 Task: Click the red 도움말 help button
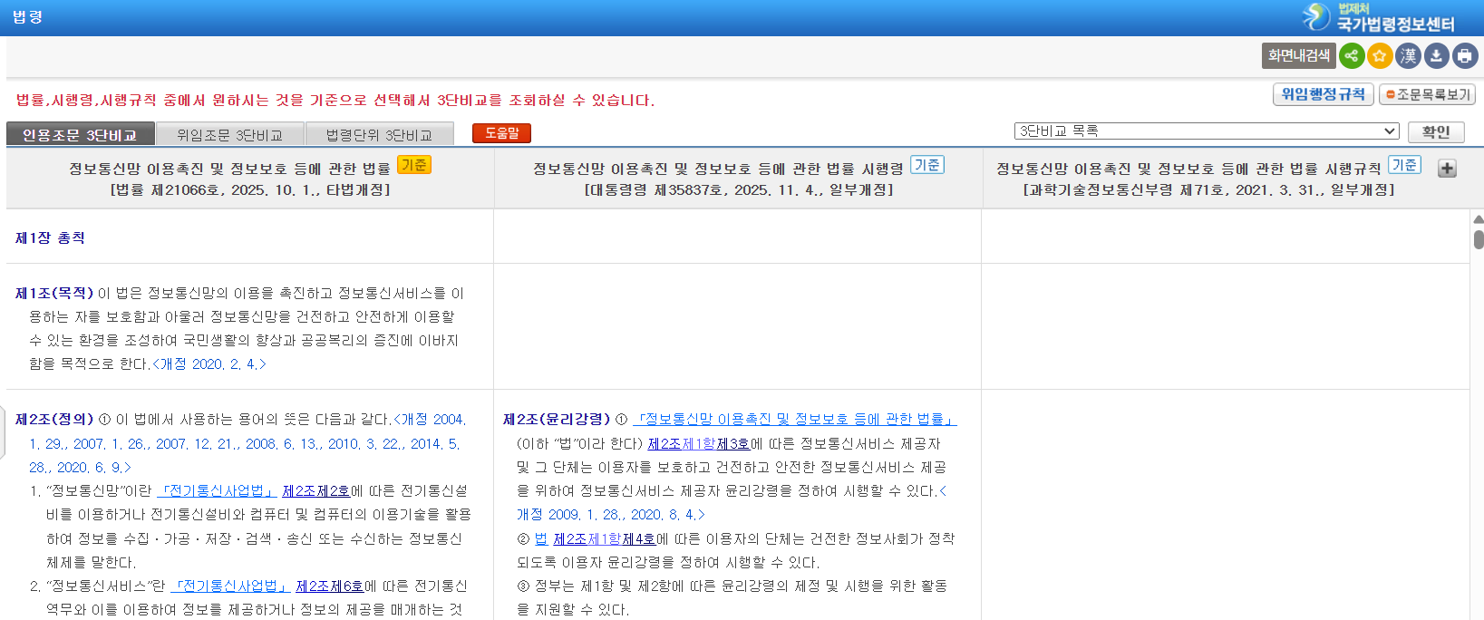click(x=501, y=133)
